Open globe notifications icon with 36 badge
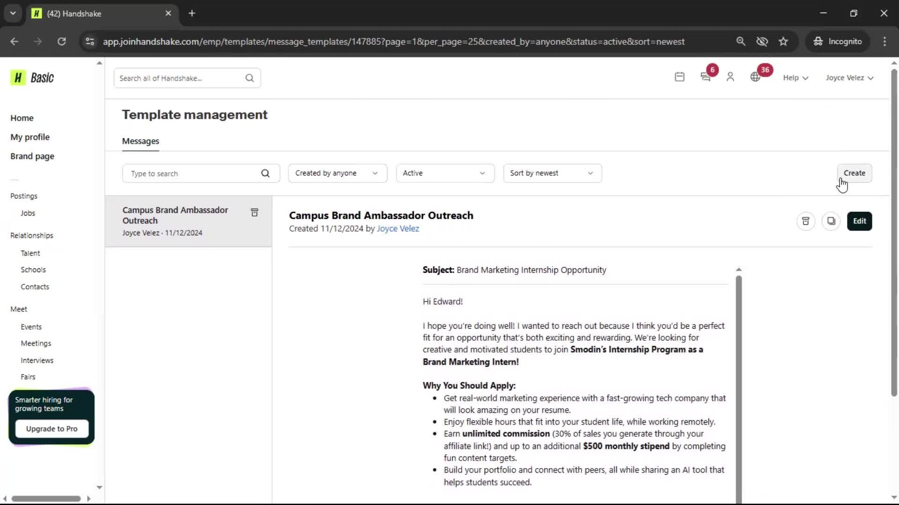The height and width of the screenshot is (505, 899). (x=755, y=77)
